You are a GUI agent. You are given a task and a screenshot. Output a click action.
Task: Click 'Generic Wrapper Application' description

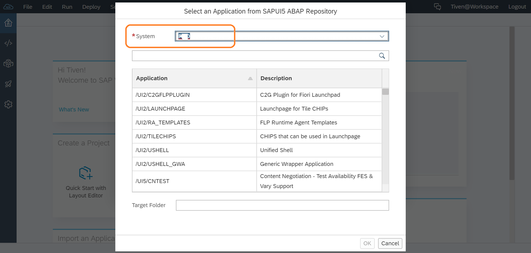pyautogui.click(x=296, y=164)
